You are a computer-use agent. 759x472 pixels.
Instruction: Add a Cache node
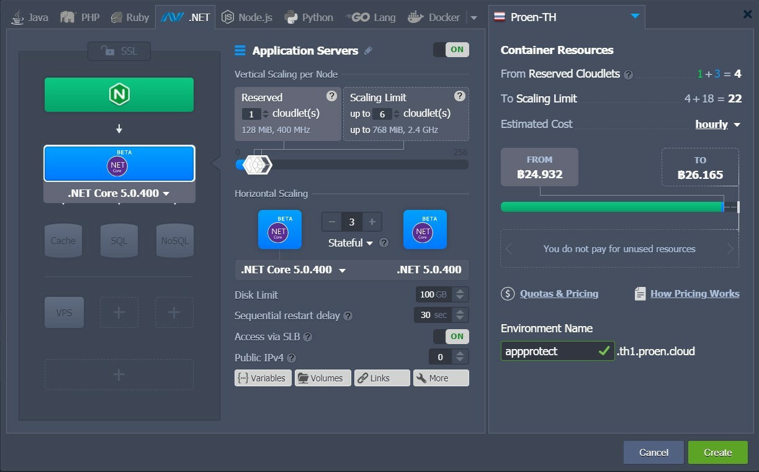click(63, 240)
